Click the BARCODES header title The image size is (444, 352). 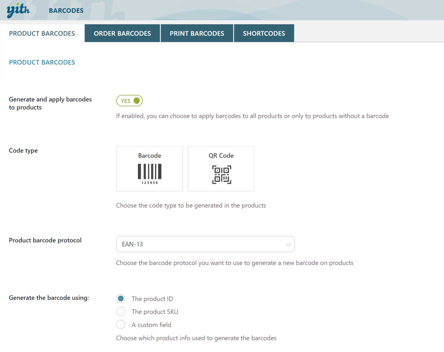click(66, 11)
